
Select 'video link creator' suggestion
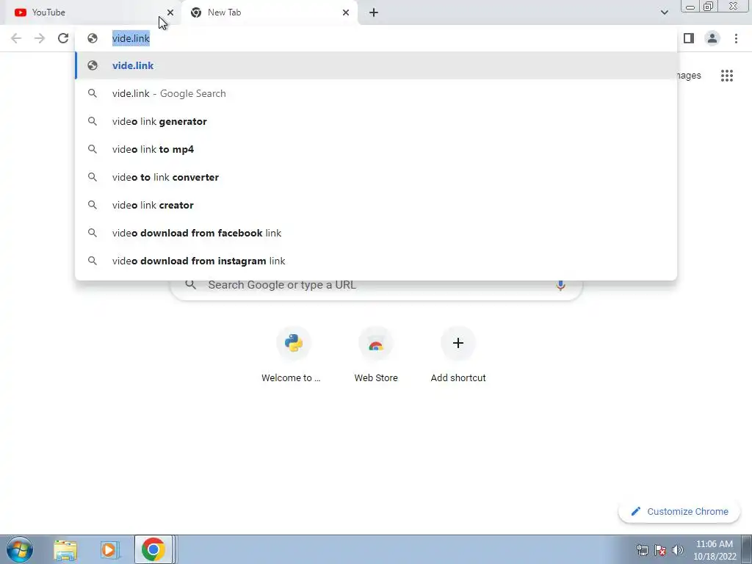point(376,205)
